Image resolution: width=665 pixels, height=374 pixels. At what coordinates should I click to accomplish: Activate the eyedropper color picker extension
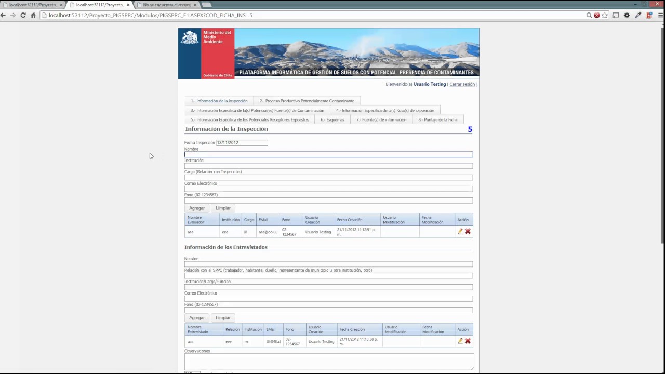click(638, 15)
